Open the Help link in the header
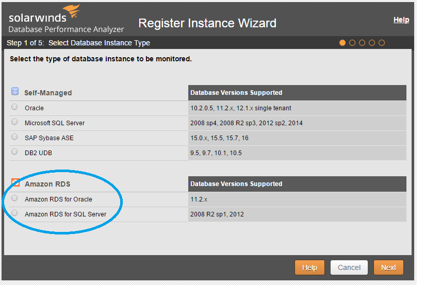The height and width of the screenshot is (285, 425). click(401, 20)
